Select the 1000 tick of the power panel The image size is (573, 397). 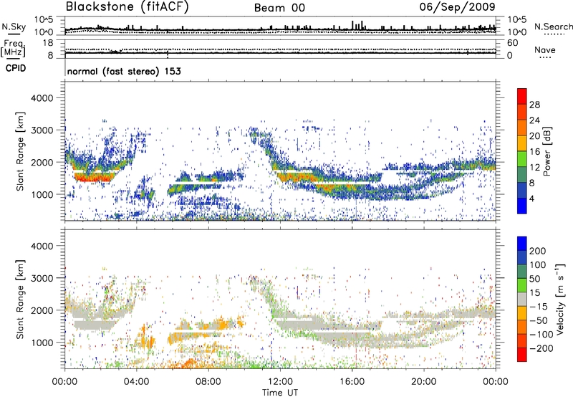pyautogui.click(x=42, y=194)
